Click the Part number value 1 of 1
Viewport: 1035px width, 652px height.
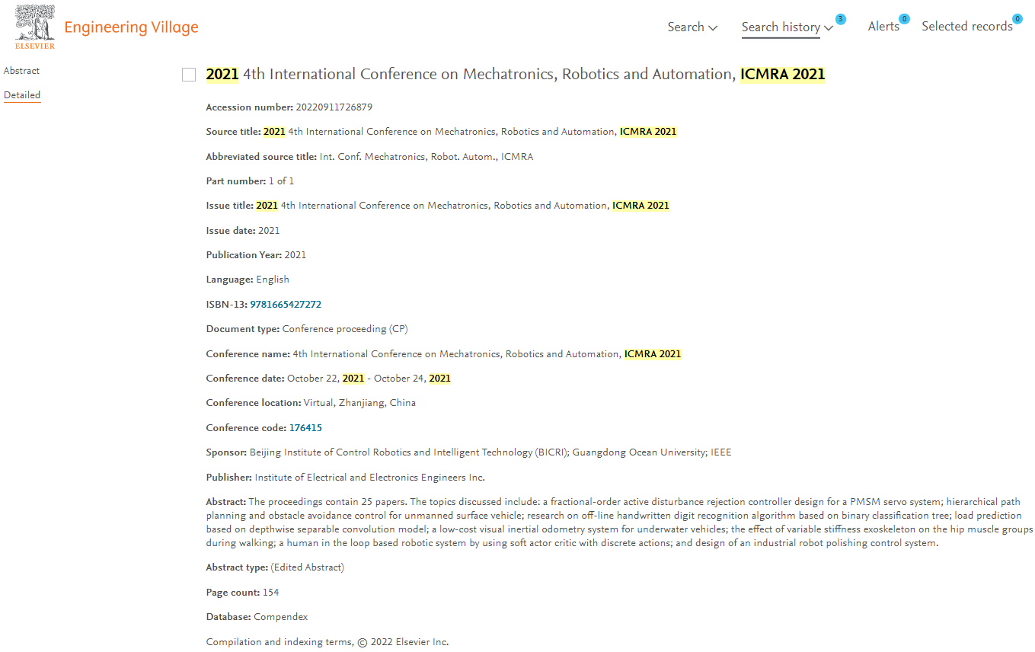point(281,181)
